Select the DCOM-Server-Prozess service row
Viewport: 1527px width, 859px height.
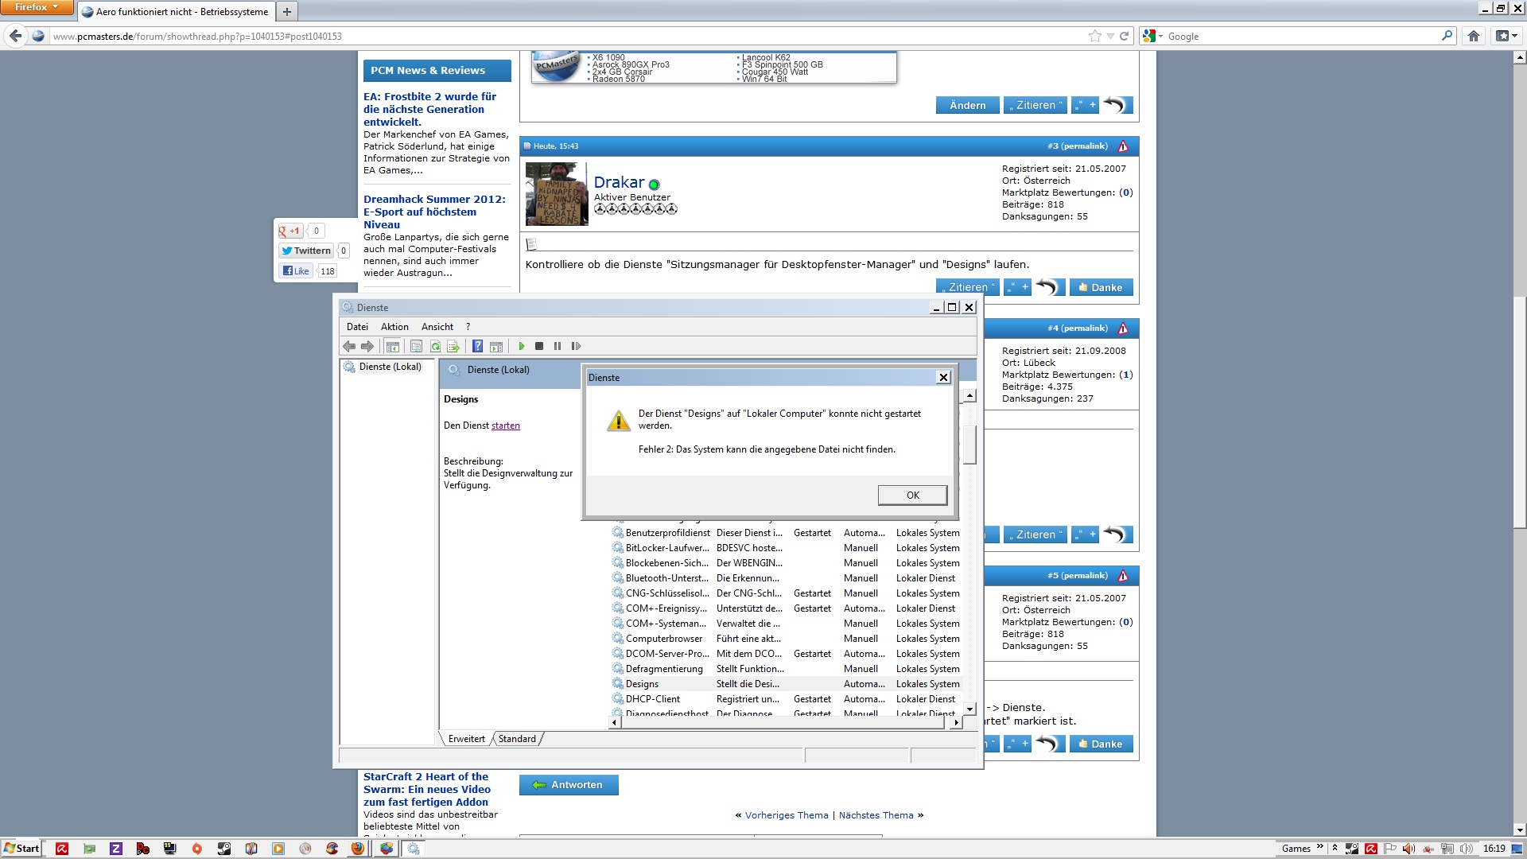[786, 654]
